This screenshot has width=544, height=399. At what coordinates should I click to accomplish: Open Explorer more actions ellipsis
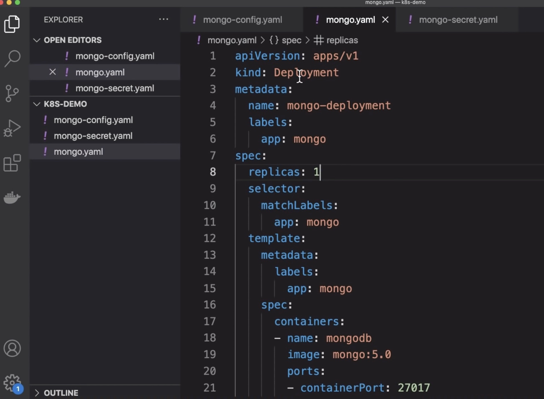point(163,19)
